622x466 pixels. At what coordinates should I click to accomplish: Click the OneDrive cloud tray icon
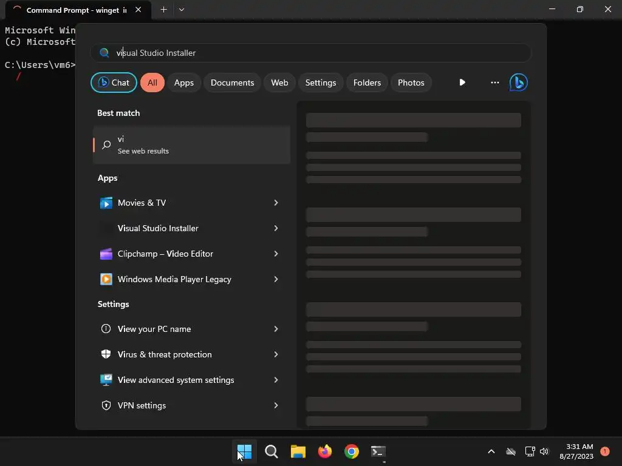[511, 451]
